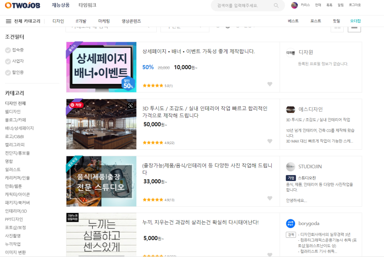The height and width of the screenshot is (257, 384).
Task: Open the 타임워크 menu
Action: point(87,5)
